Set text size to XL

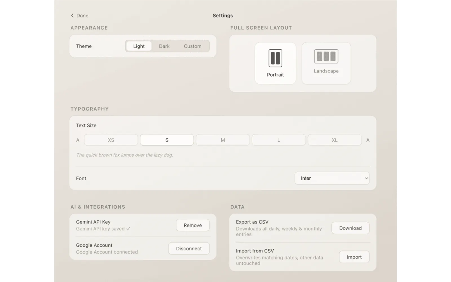(335, 140)
